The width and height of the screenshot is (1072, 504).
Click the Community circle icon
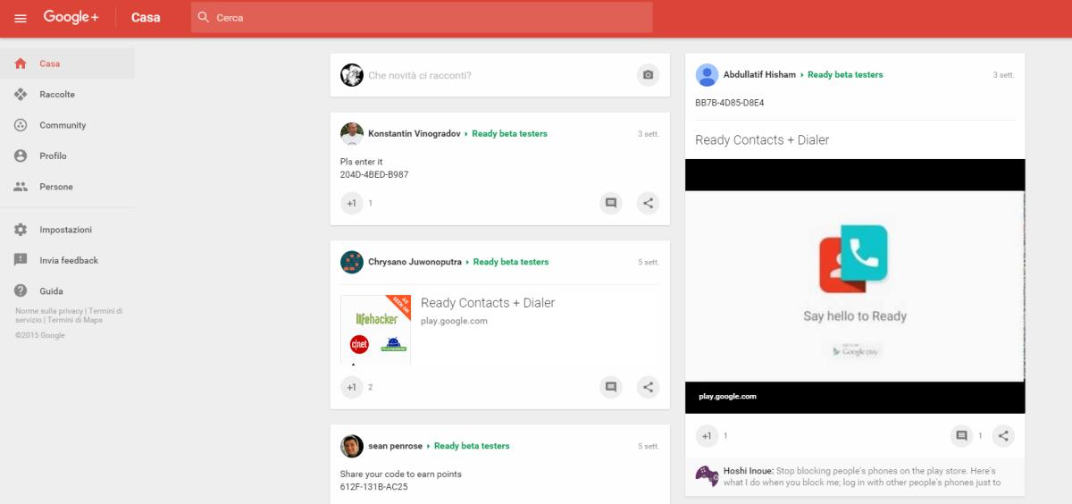click(21, 125)
